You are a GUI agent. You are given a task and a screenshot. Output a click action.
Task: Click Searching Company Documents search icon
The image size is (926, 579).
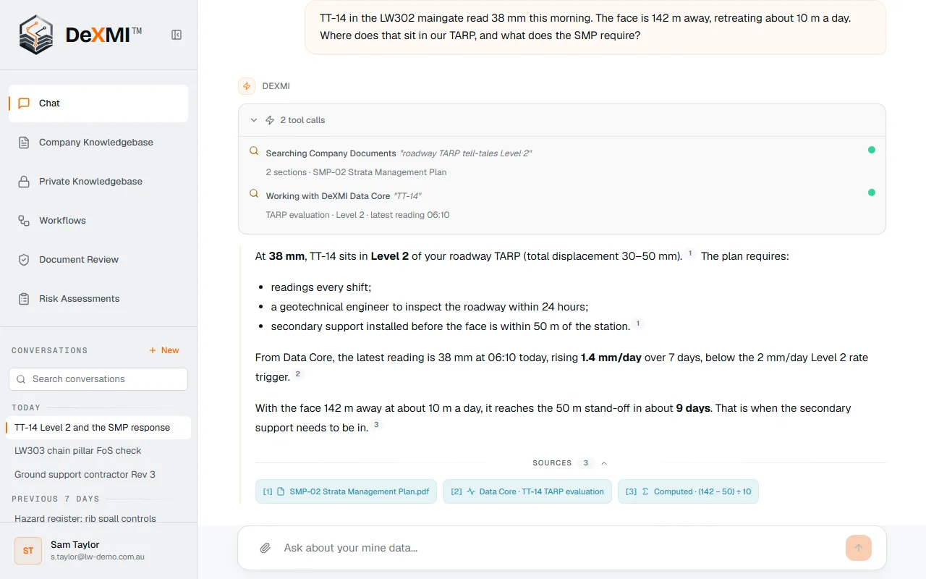click(254, 151)
